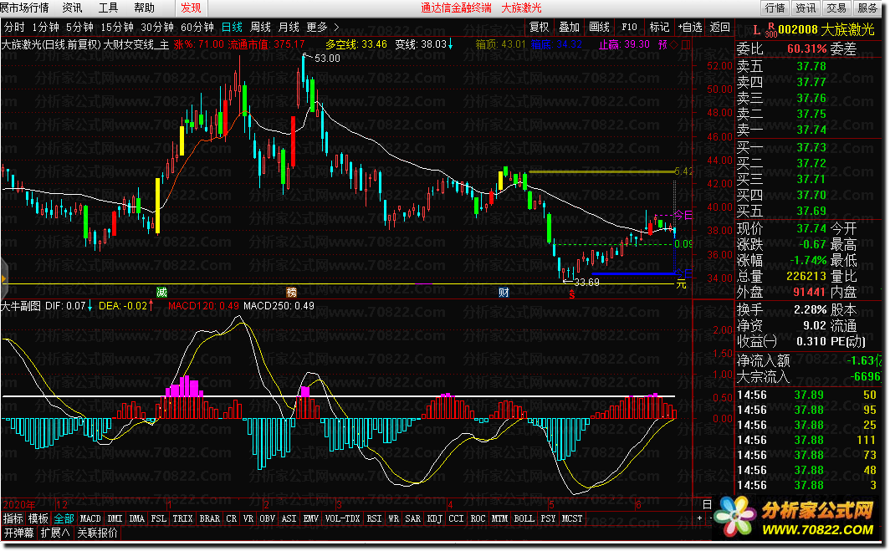Select the 5分钟 period
Viewport: 890px width, 551px height.
tap(79, 27)
